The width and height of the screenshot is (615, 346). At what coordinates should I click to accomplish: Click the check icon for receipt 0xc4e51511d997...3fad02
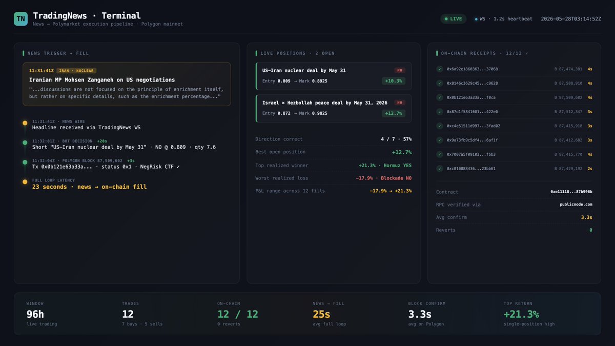coord(440,126)
